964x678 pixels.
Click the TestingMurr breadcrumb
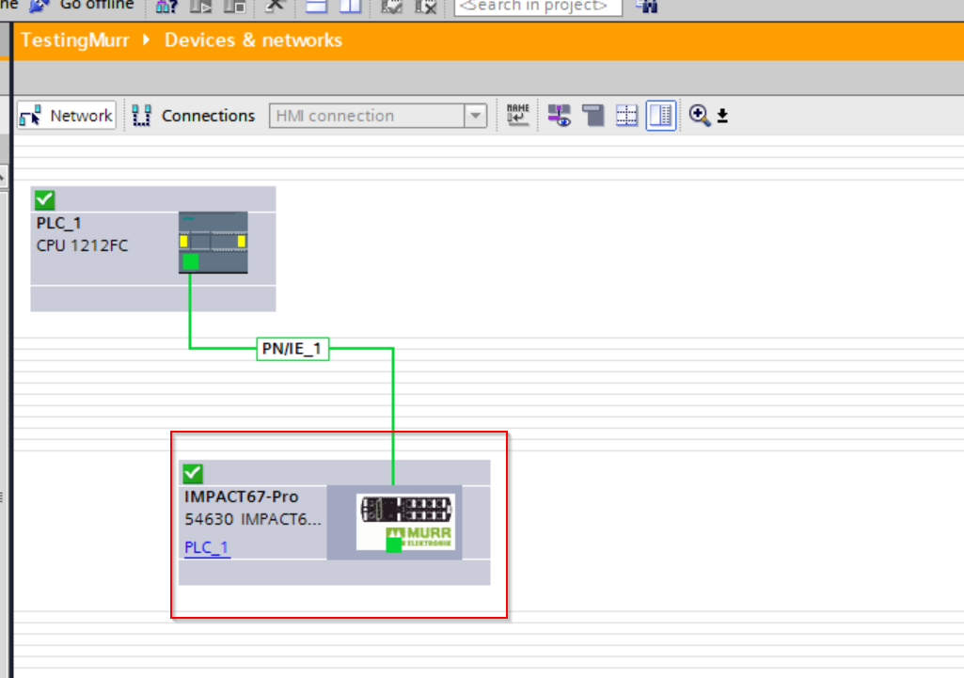[x=75, y=39]
